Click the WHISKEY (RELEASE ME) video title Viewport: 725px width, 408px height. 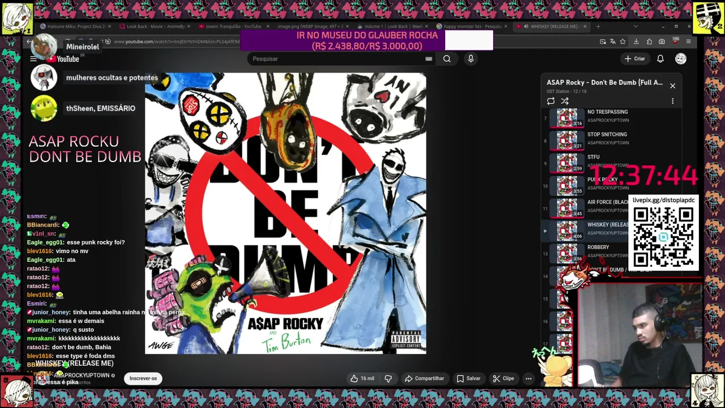(74, 363)
